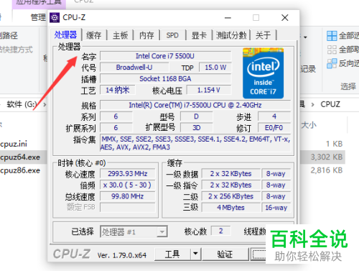Select cpuz64.exe file in Explorer
Screen dimensions: 359x271
click(x=20, y=157)
